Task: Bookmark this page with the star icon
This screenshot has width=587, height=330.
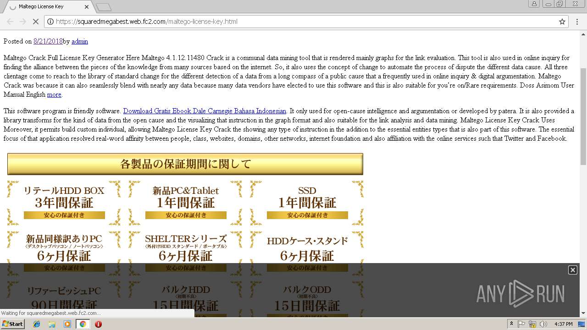Action: (x=562, y=22)
